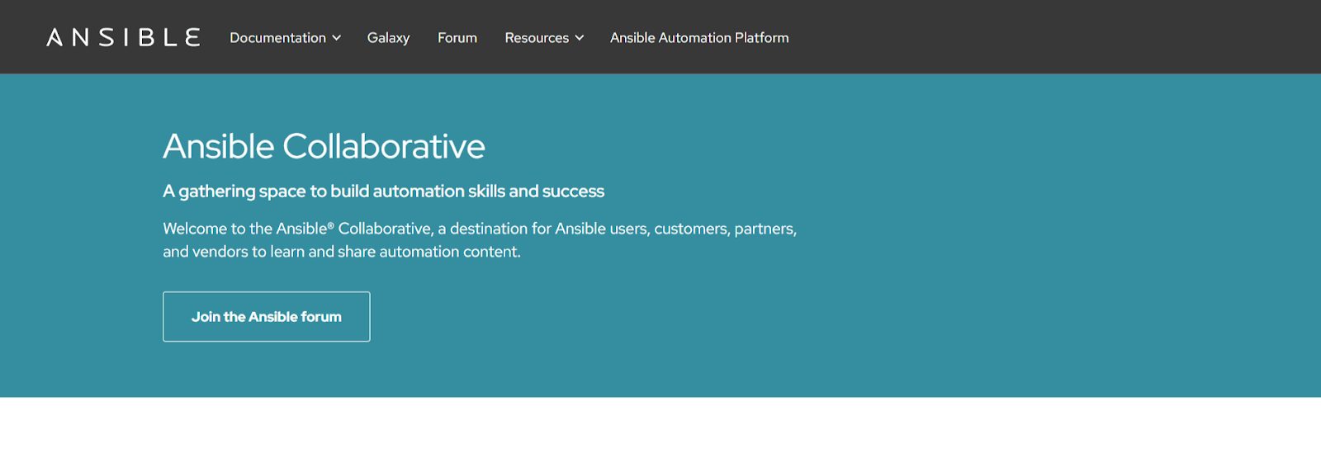Click the registered trademark symbol after Ansible

331,225
